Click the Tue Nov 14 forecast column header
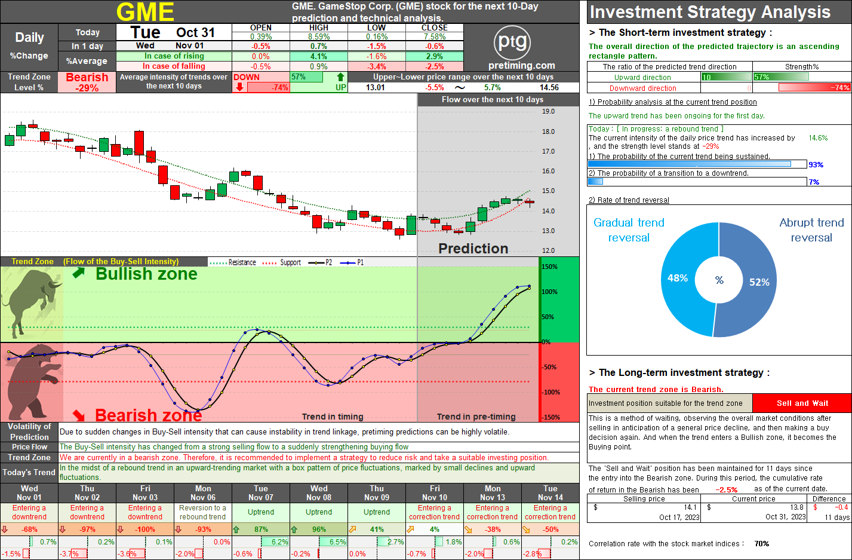This screenshot has width=852, height=560. tap(550, 493)
